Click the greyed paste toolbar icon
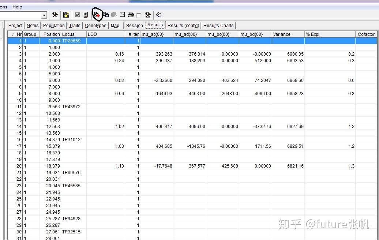 coord(114,15)
